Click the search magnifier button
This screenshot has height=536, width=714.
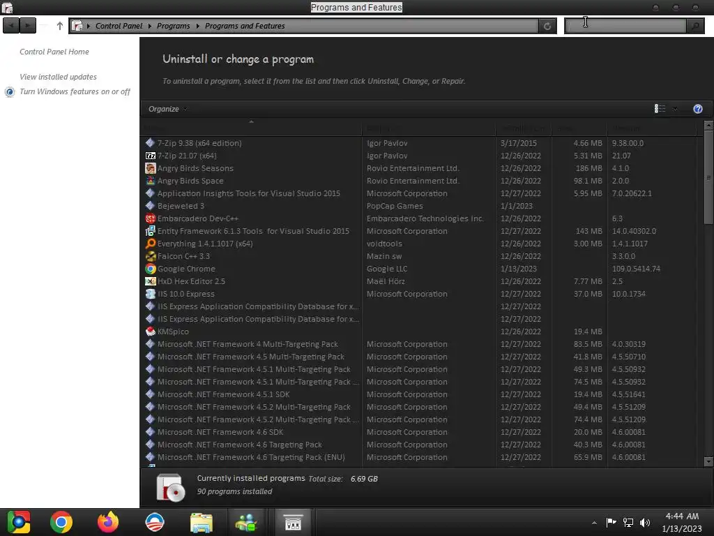point(695,26)
